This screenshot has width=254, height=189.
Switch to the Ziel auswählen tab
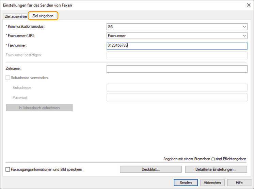15,16
